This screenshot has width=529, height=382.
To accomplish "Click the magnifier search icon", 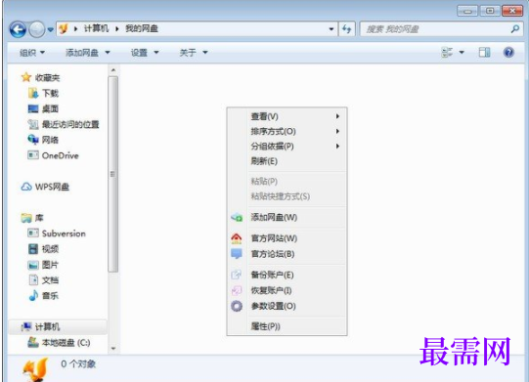I will click(515, 29).
